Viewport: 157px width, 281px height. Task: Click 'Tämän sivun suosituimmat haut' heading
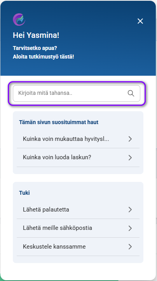click(x=59, y=122)
